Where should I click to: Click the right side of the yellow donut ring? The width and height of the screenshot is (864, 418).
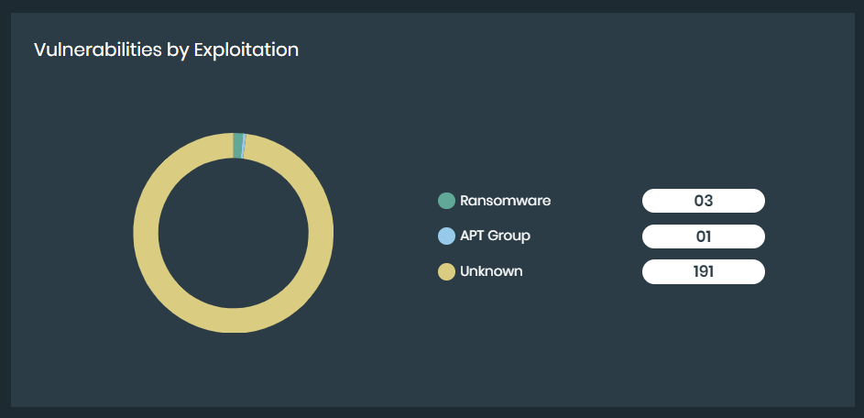click(321, 233)
